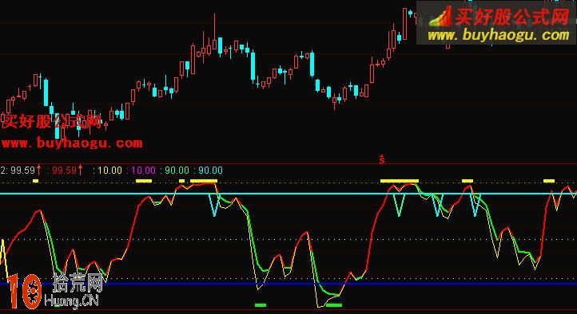Select the magenta 10.00 indicator value
Image resolution: width=577 pixels, height=314 pixels.
coord(143,171)
